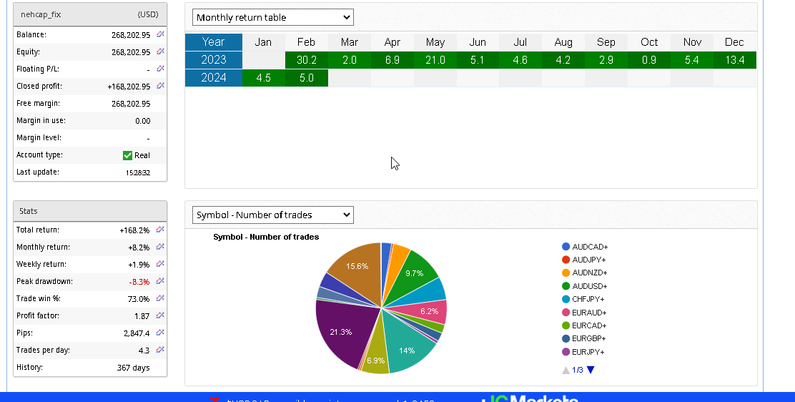The width and height of the screenshot is (795, 402).
Task: Click chart icon next to Balance
Action: click(x=160, y=34)
